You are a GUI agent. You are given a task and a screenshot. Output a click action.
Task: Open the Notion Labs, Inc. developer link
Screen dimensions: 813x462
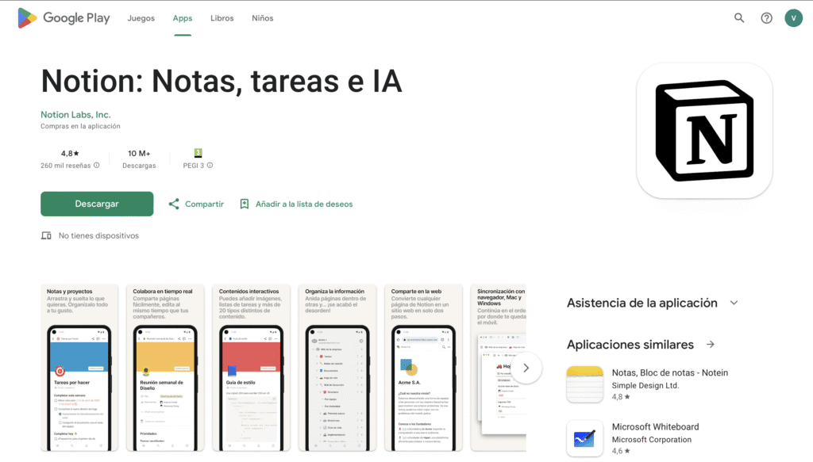[75, 115]
